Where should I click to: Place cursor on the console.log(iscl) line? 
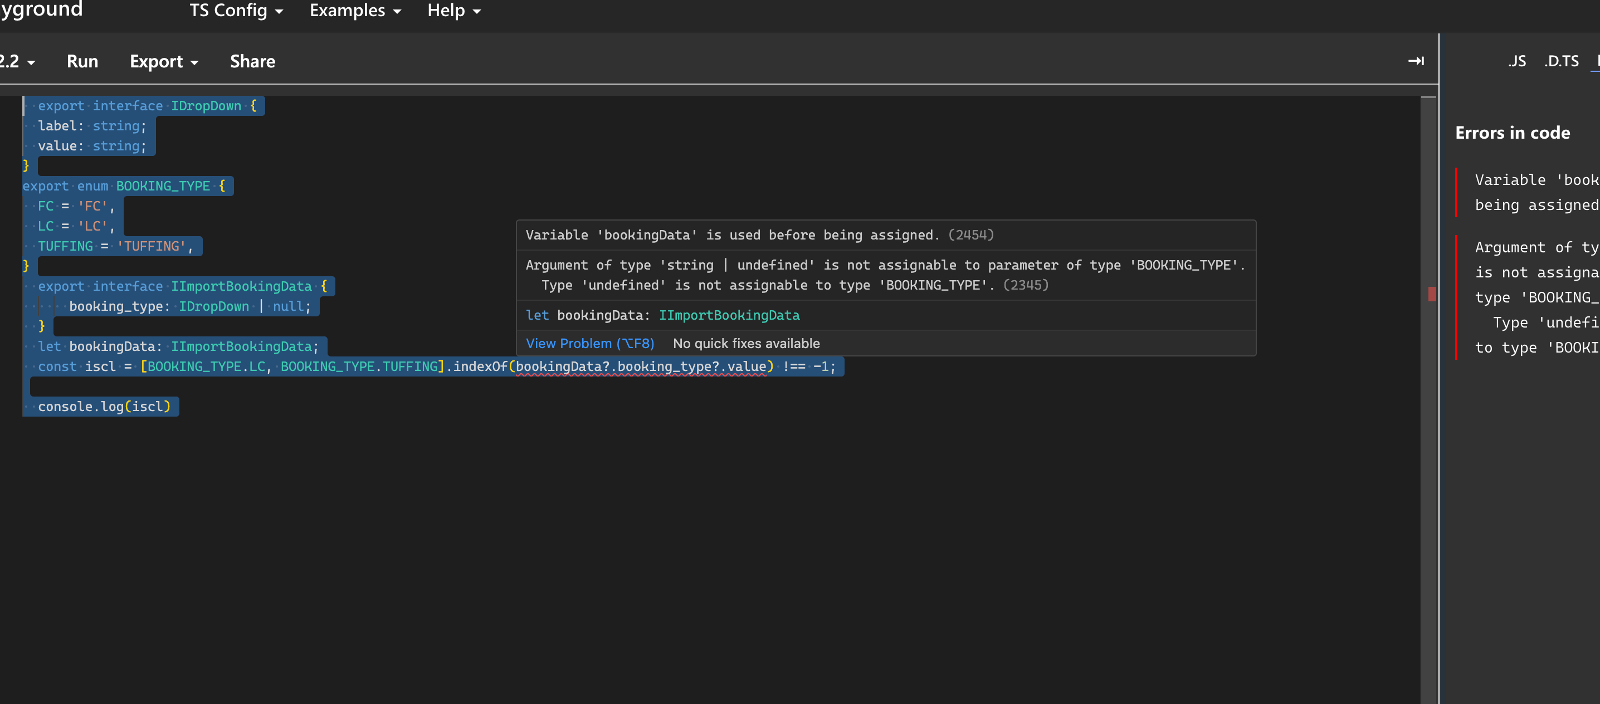tap(104, 407)
